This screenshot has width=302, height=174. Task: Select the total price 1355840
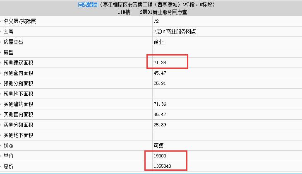pos(162,166)
